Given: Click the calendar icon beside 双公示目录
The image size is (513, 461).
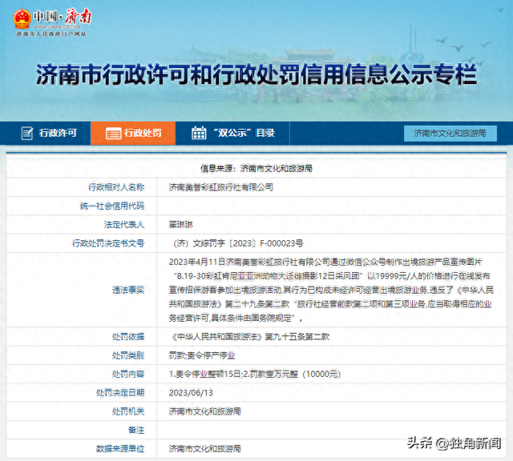Looking at the screenshot, I should 199,133.
